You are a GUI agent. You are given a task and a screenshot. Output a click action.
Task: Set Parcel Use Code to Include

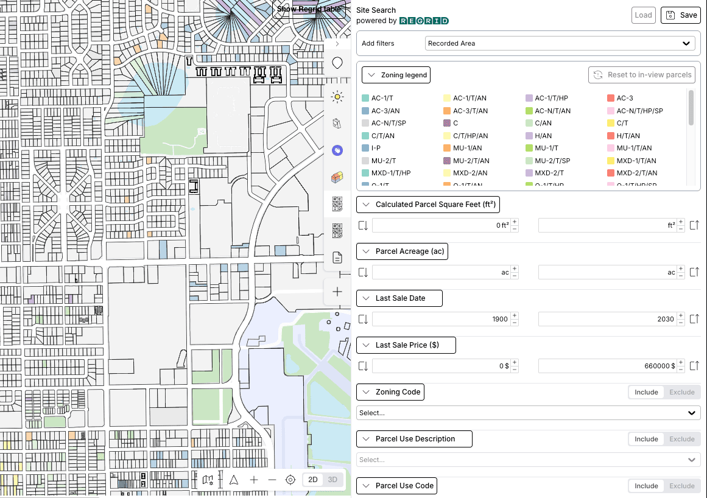click(646, 486)
